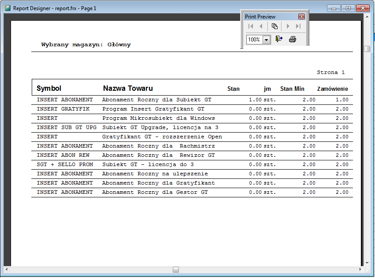Jump to the last page of the preview
Image resolution: width=375 pixels, height=278 pixels.
point(298,26)
